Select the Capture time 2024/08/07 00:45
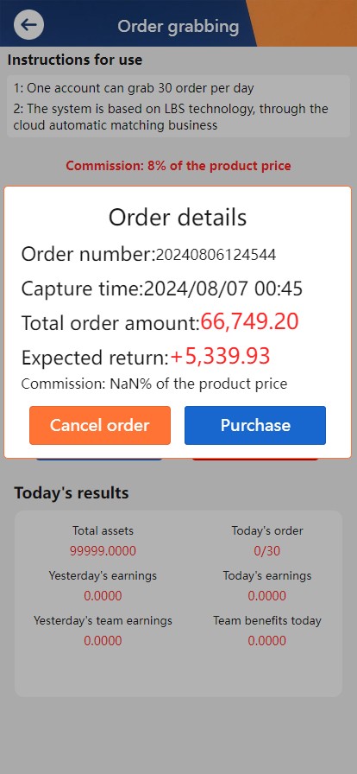Viewport: 357px width, 774px height. [222, 289]
